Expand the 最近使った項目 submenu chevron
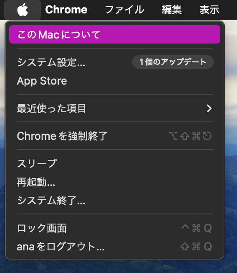 tap(209, 108)
